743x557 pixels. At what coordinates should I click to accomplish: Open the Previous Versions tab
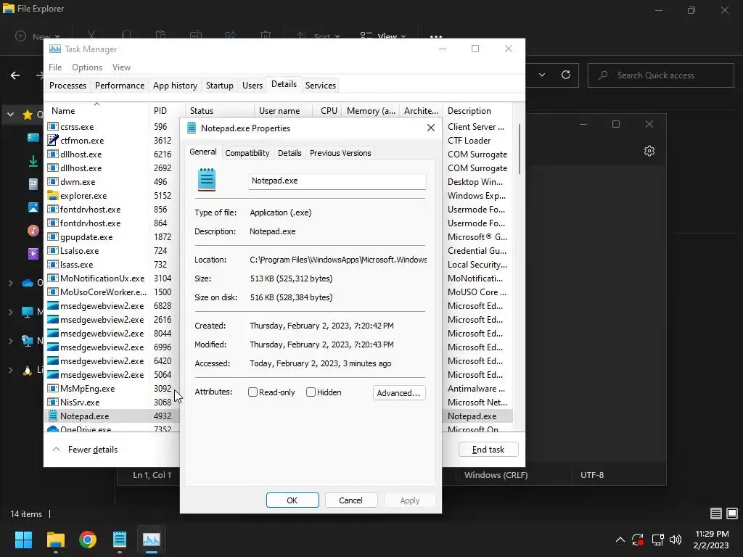[x=340, y=153]
